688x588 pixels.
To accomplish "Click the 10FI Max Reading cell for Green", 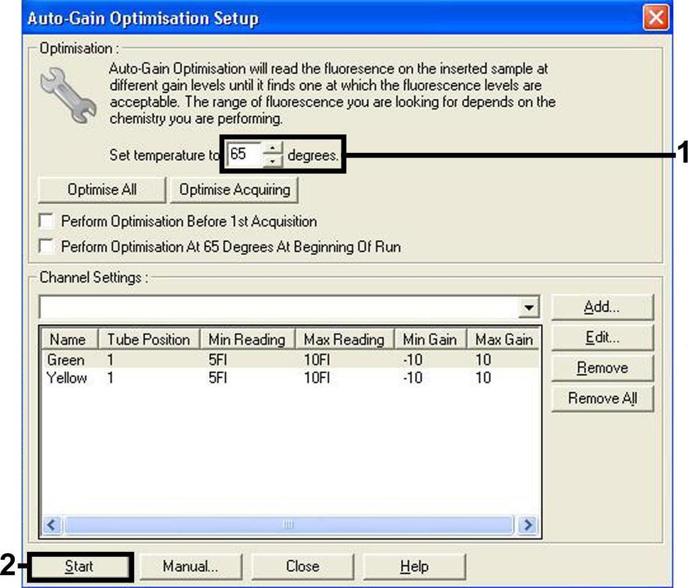I will 317,360.
